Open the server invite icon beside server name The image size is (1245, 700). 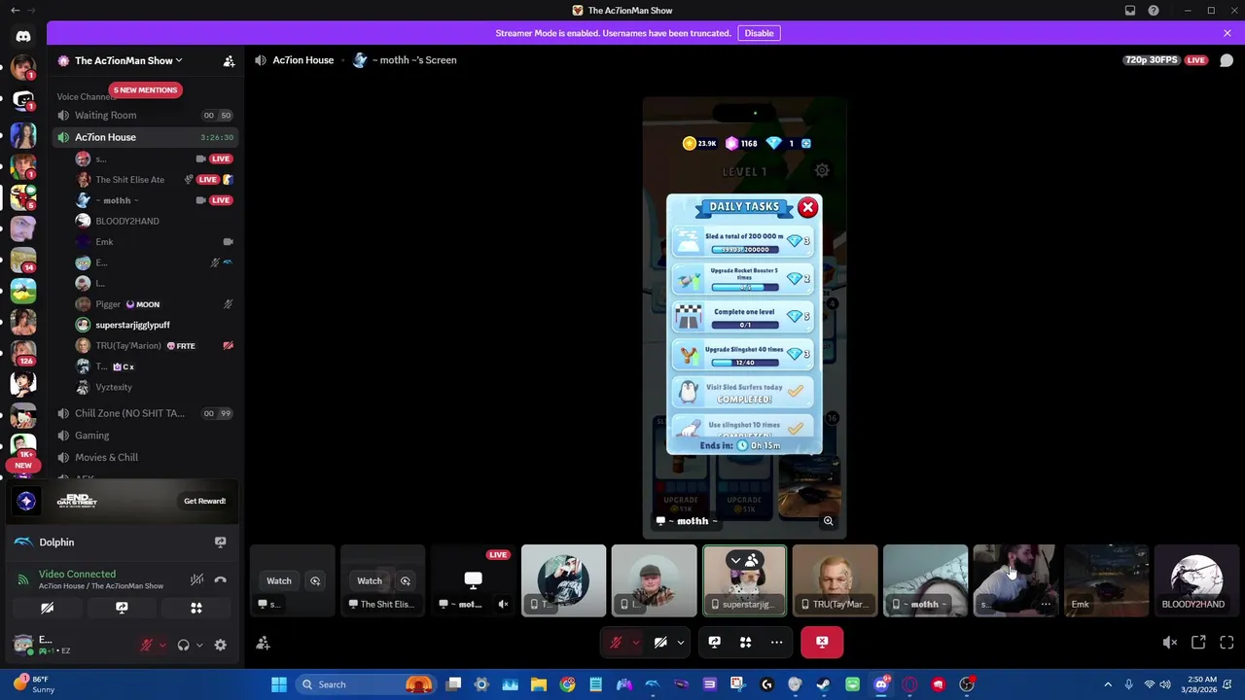point(229,60)
